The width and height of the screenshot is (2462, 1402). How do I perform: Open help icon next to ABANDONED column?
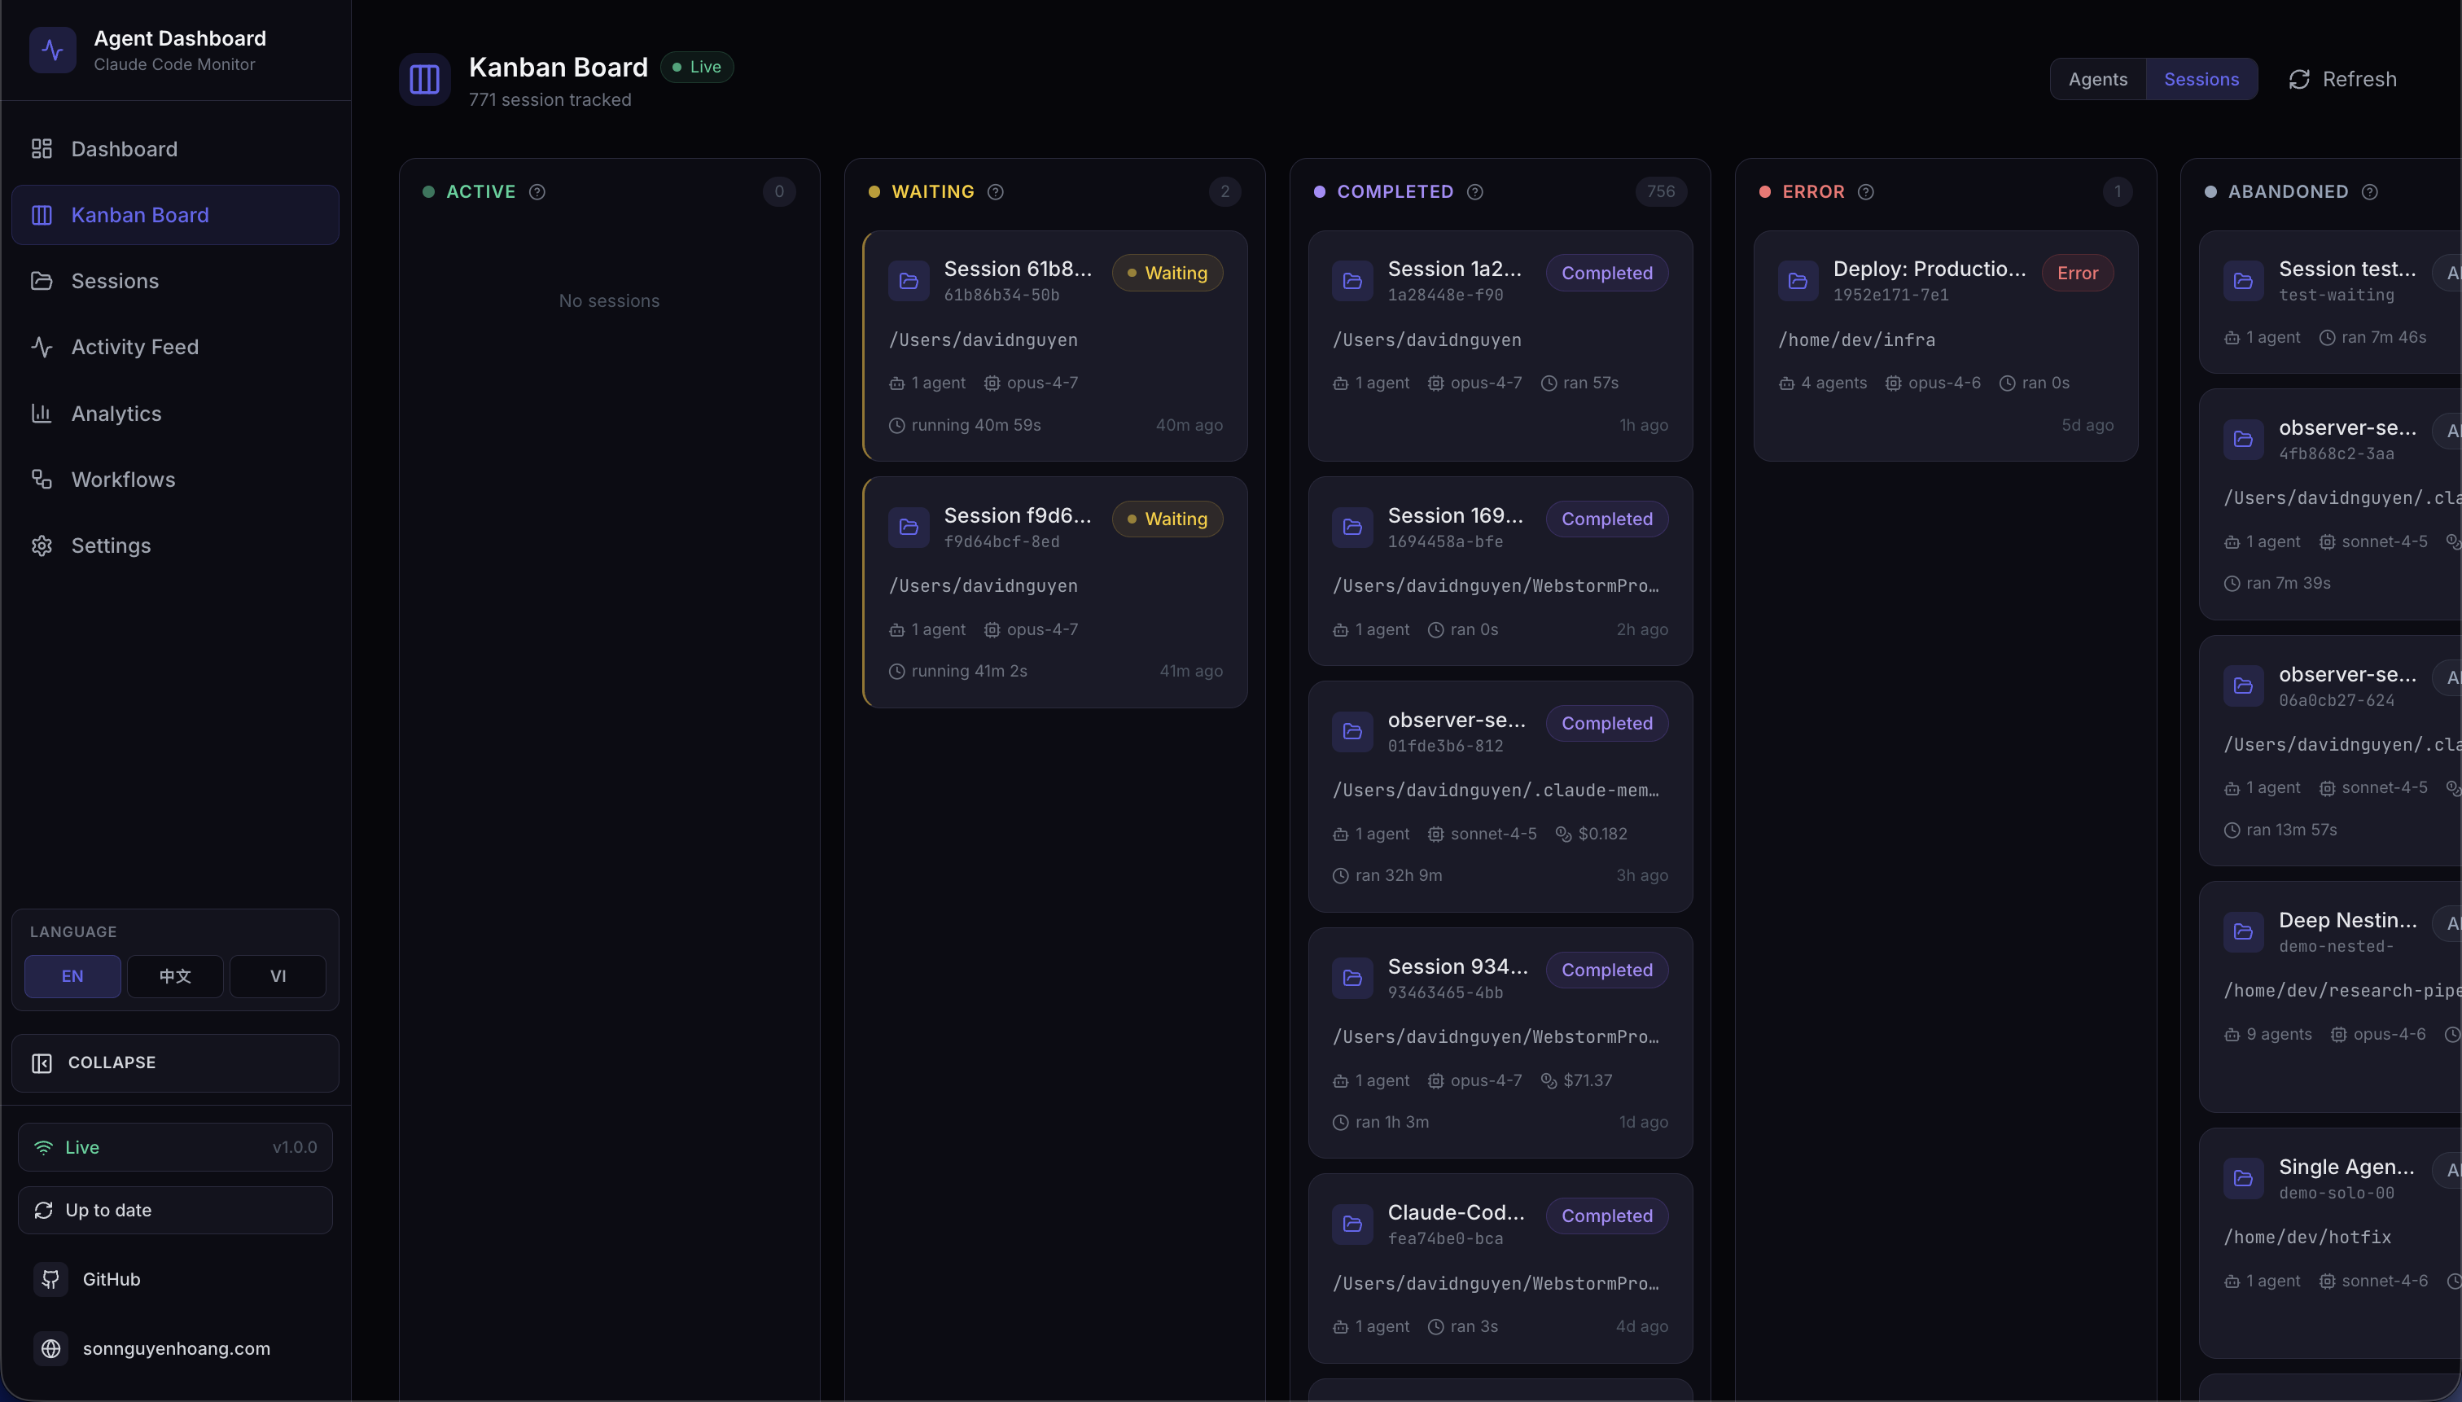tap(2369, 191)
